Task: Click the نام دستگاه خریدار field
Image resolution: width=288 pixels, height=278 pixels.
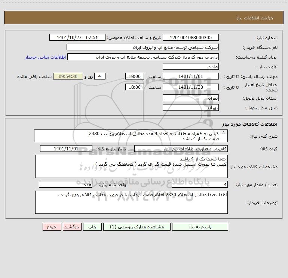Action: point(143,47)
